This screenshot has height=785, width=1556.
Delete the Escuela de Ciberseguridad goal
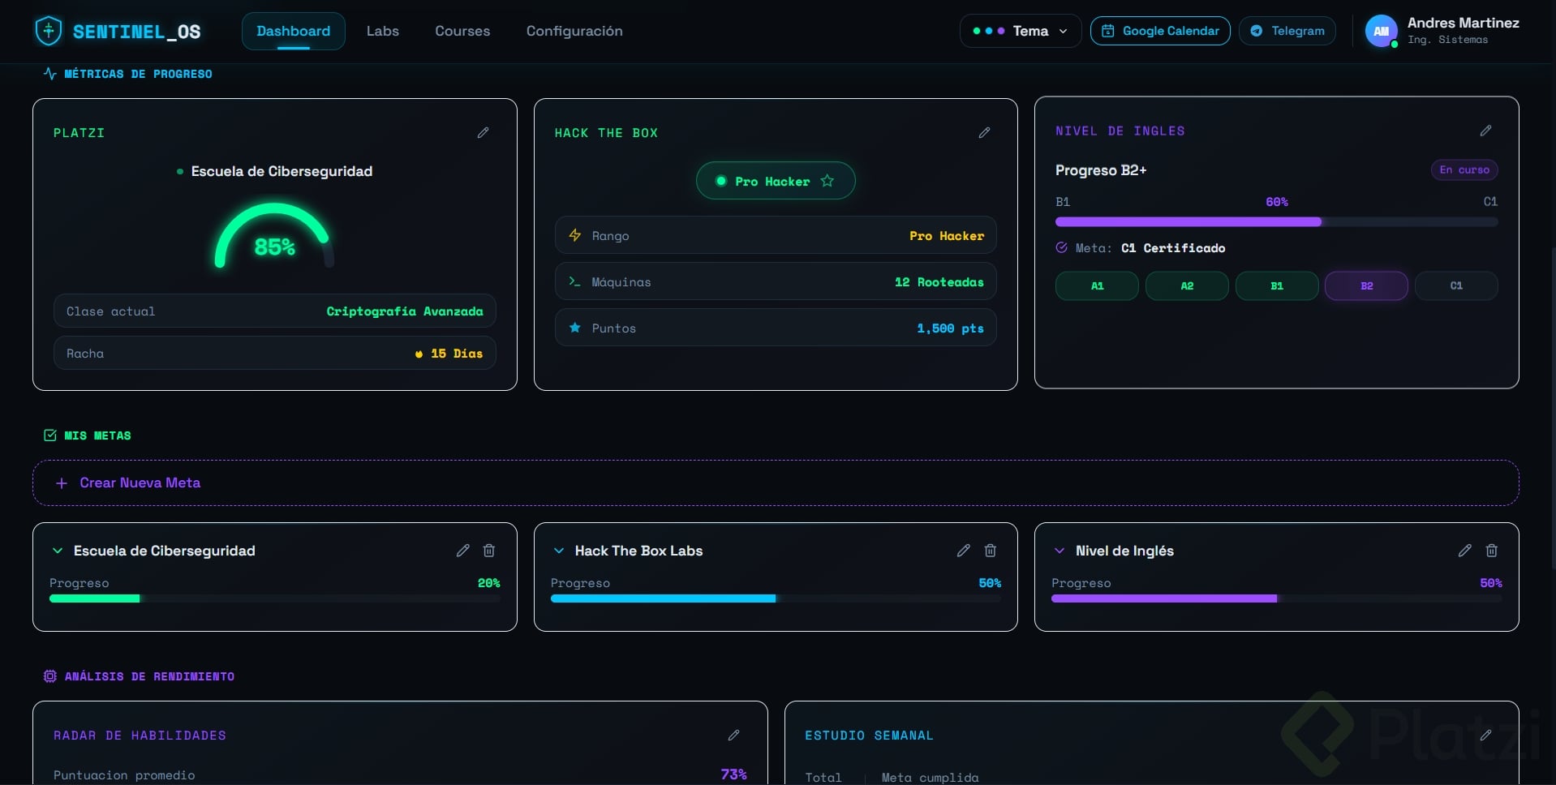coord(489,551)
